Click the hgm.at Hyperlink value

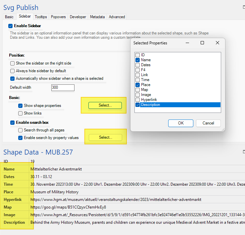[116, 200]
